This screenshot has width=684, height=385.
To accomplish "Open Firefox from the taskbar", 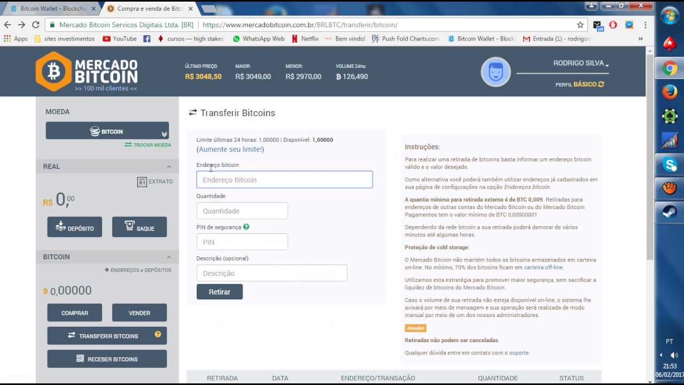I will (670, 92).
